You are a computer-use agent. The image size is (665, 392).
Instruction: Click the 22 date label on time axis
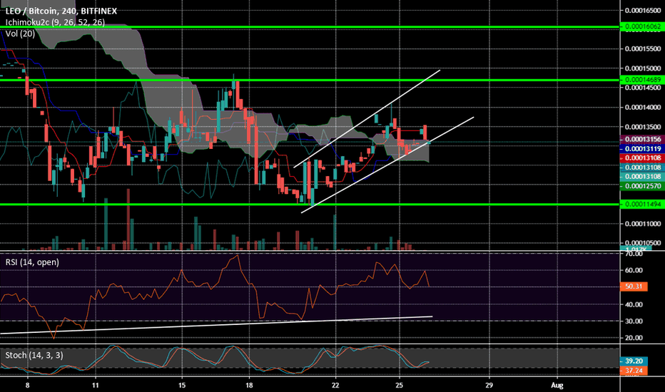335,385
